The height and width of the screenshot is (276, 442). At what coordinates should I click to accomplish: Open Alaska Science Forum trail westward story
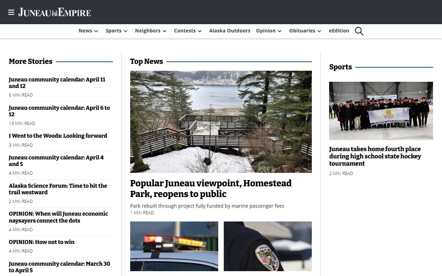tap(58, 189)
